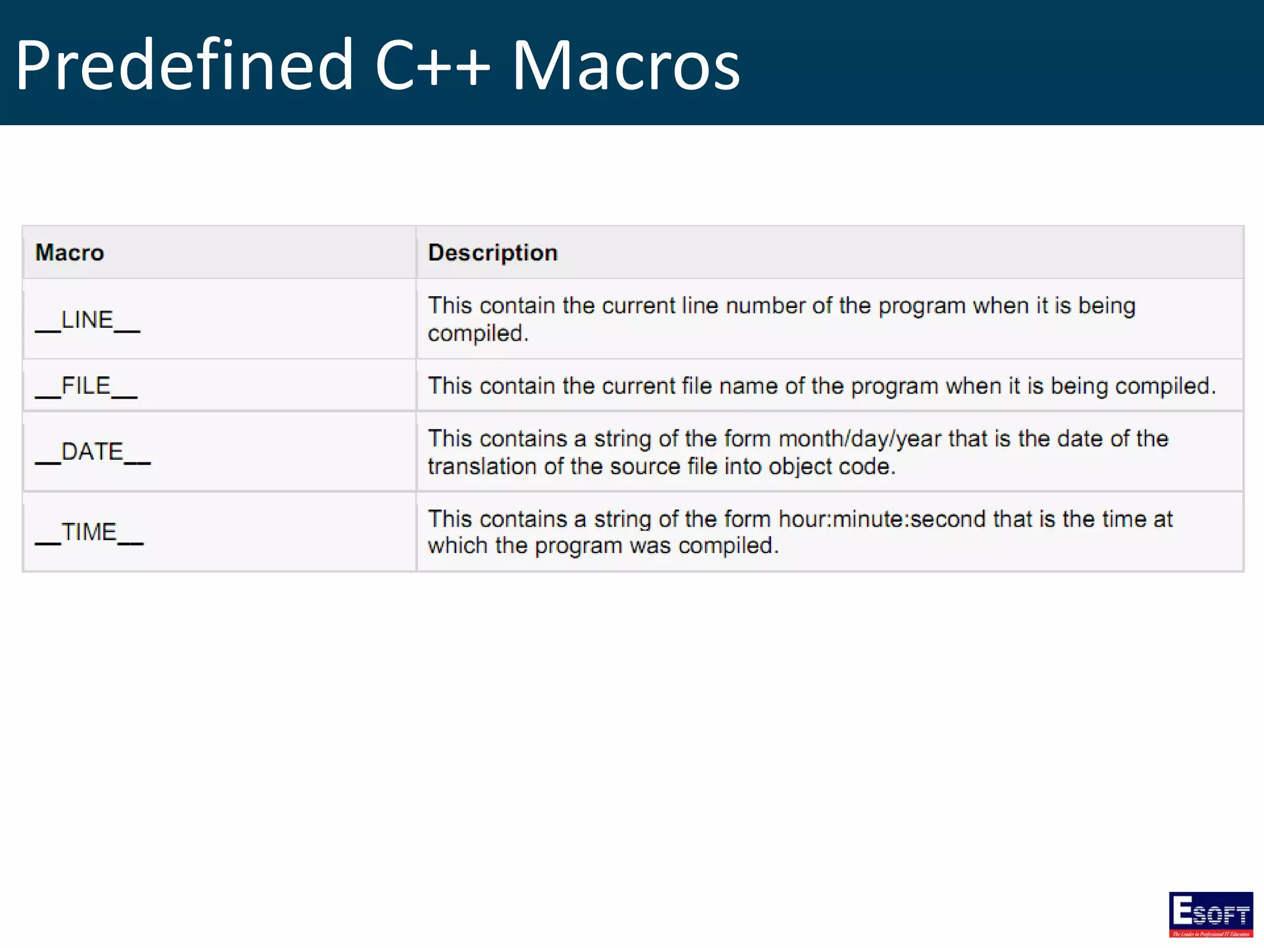Click the 'C++' text in heading
The height and width of the screenshot is (948, 1264).
point(432,65)
